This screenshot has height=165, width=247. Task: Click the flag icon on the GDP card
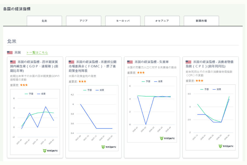click(13, 62)
